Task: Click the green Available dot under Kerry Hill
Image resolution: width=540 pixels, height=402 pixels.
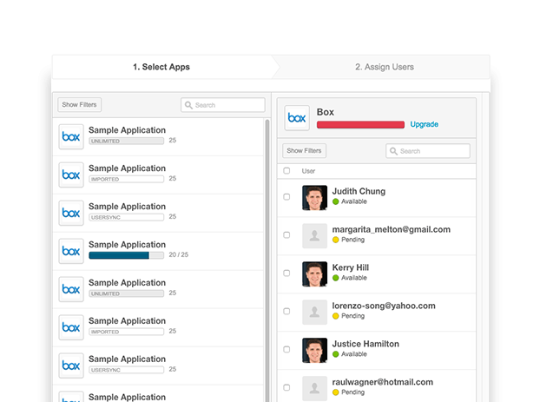Action: pyautogui.click(x=336, y=278)
